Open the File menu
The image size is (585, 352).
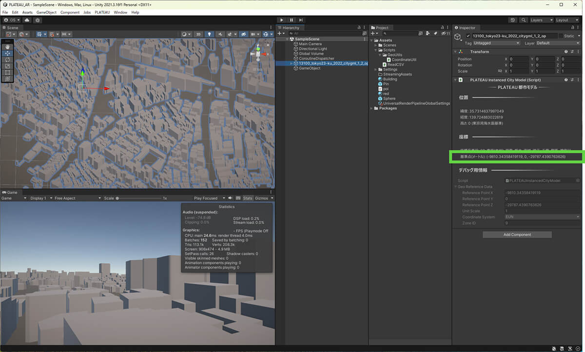[5, 12]
